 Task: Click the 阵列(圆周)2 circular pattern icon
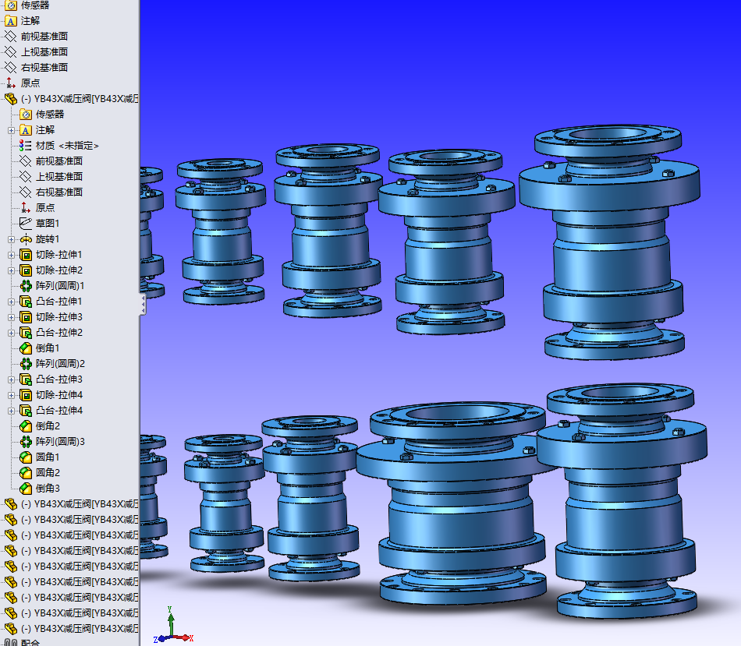(26, 364)
